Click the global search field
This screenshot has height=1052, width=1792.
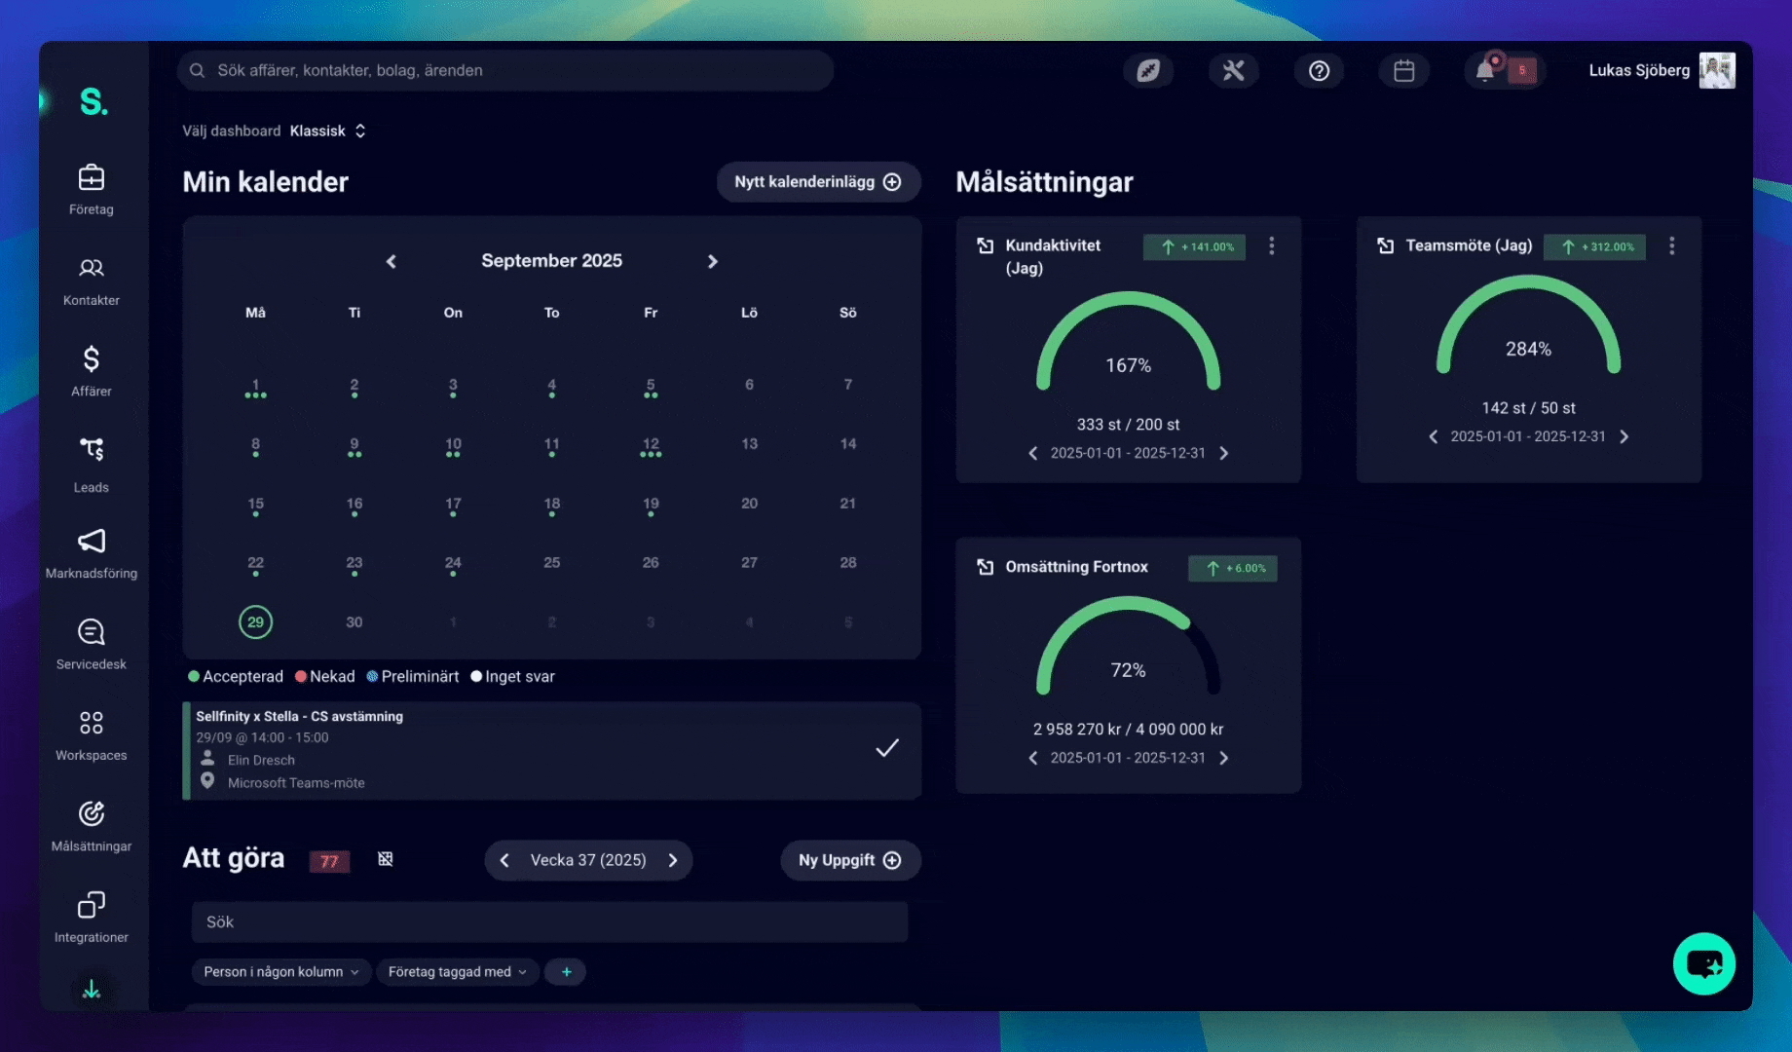(505, 70)
